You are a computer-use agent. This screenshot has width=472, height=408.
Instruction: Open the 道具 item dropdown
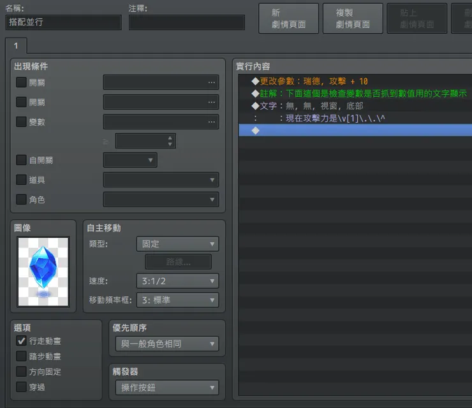point(161,180)
